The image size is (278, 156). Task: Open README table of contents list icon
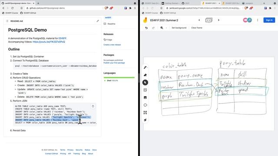(x=7, y=21)
